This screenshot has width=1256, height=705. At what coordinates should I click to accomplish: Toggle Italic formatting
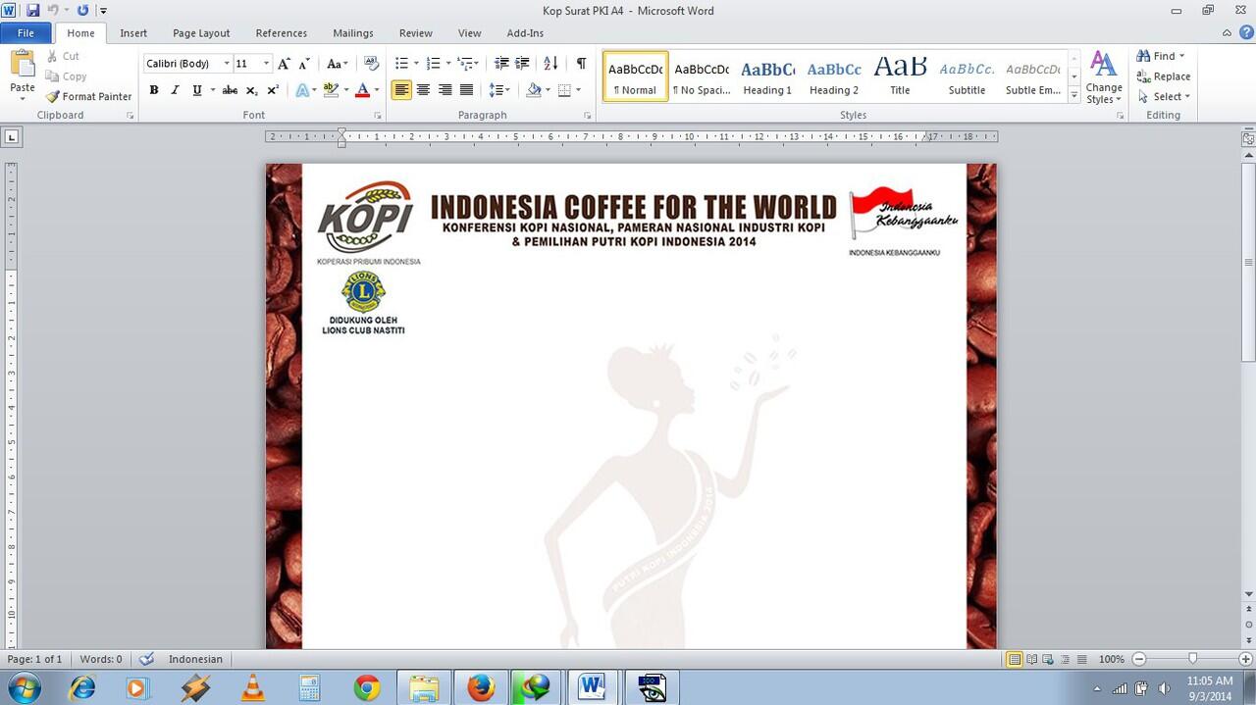click(x=176, y=90)
